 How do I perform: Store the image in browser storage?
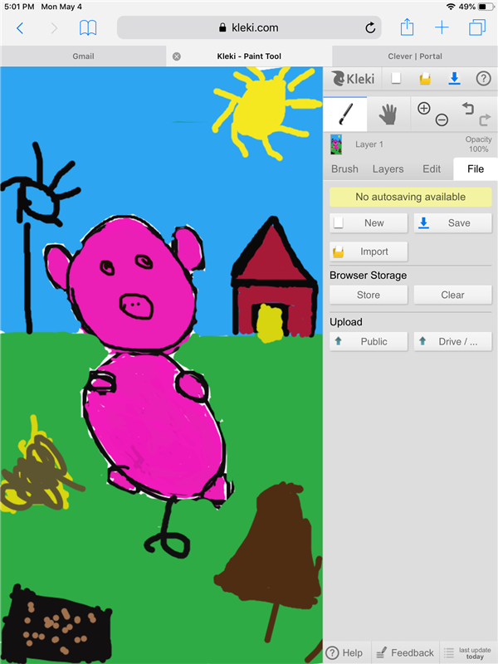tap(369, 295)
